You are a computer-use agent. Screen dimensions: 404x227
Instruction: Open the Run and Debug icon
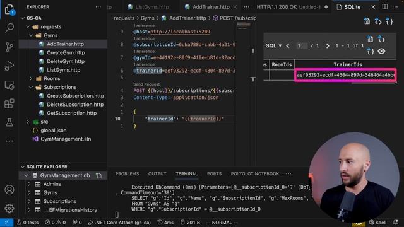(9, 66)
